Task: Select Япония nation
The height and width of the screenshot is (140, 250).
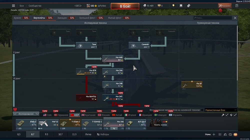Action: point(104,115)
